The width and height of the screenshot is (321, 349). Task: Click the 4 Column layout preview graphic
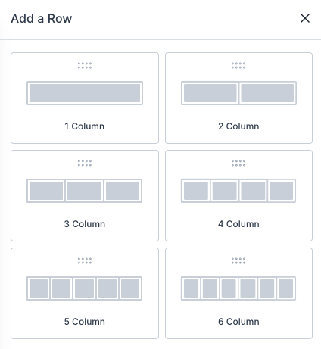pos(238,191)
